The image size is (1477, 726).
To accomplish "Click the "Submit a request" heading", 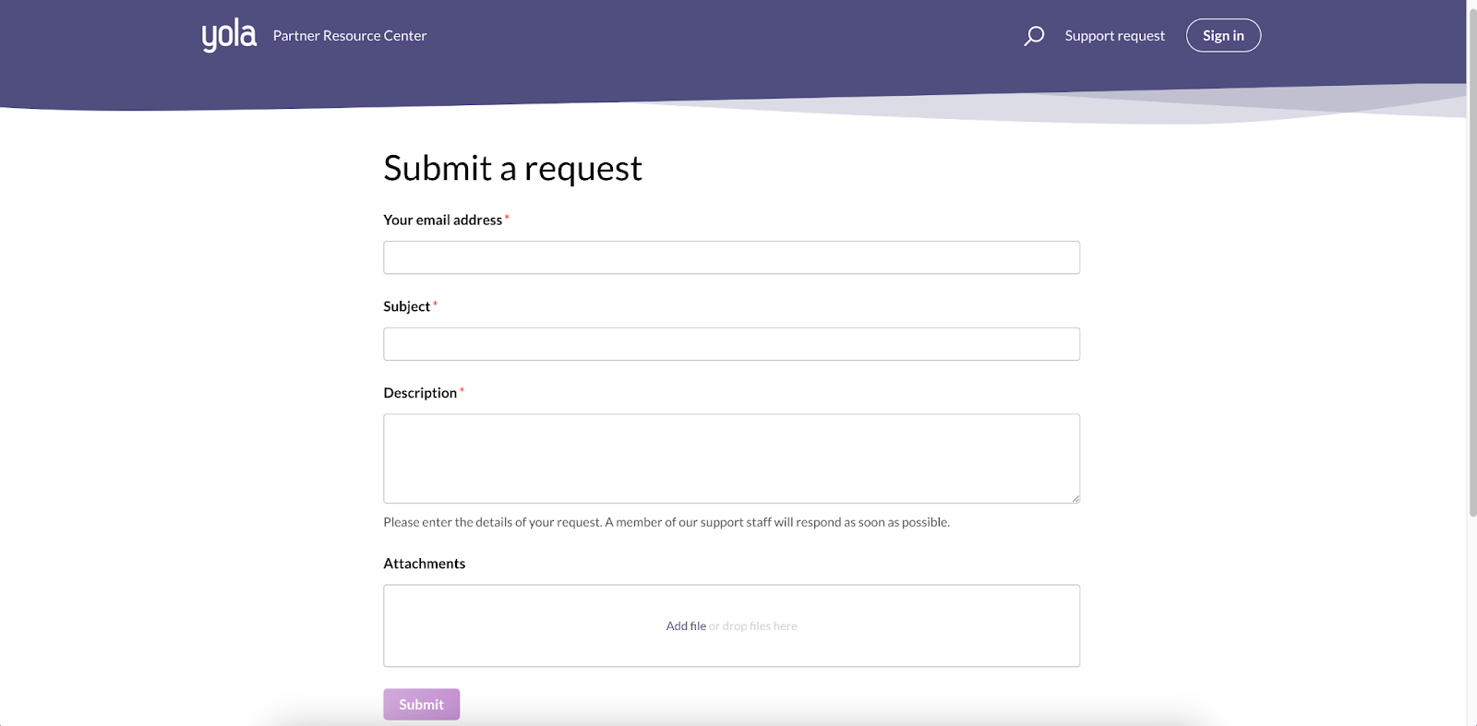I will tap(512, 169).
